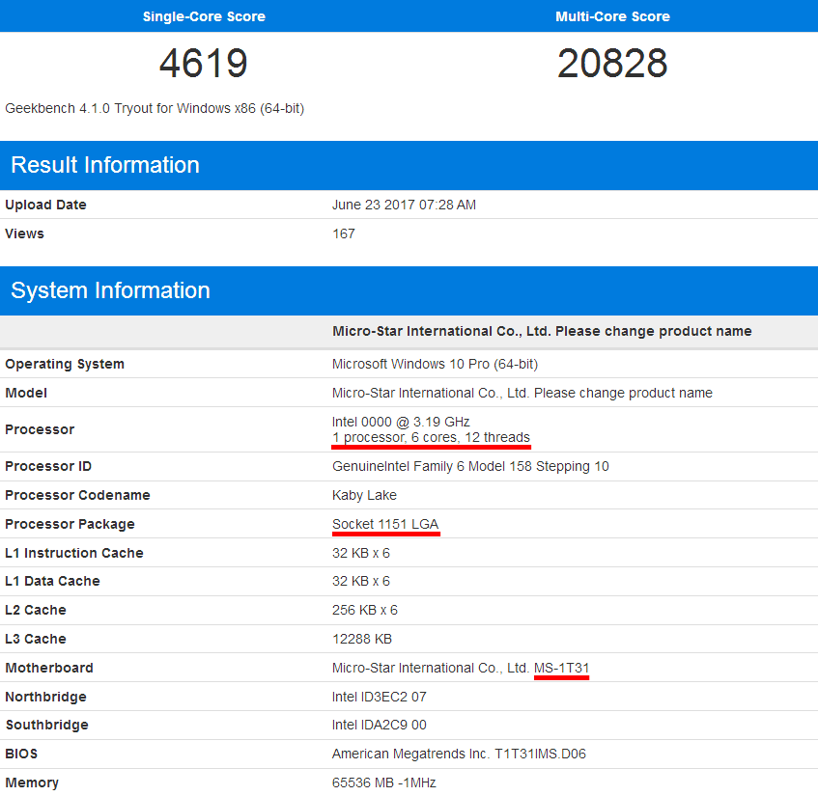This screenshot has width=818, height=796.
Task: Click GenuineIntel Family 6 Model 158 value
Action: pos(470,467)
